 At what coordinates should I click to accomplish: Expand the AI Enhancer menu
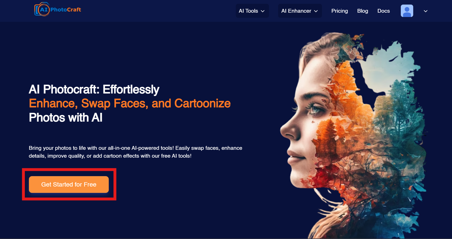click(300, 11)
